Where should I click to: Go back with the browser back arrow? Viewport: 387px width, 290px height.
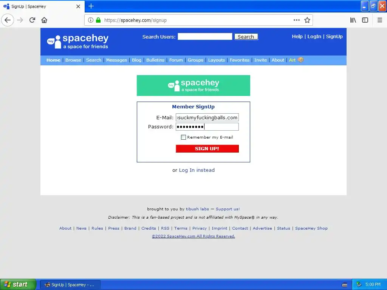(x=8, y=20)
